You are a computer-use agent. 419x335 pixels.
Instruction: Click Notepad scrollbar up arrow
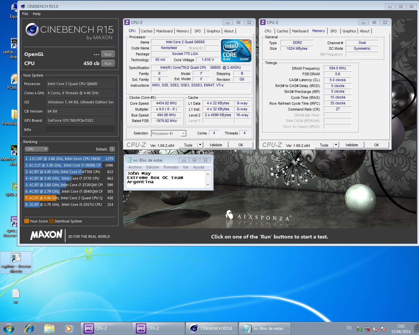coord(208,174)
